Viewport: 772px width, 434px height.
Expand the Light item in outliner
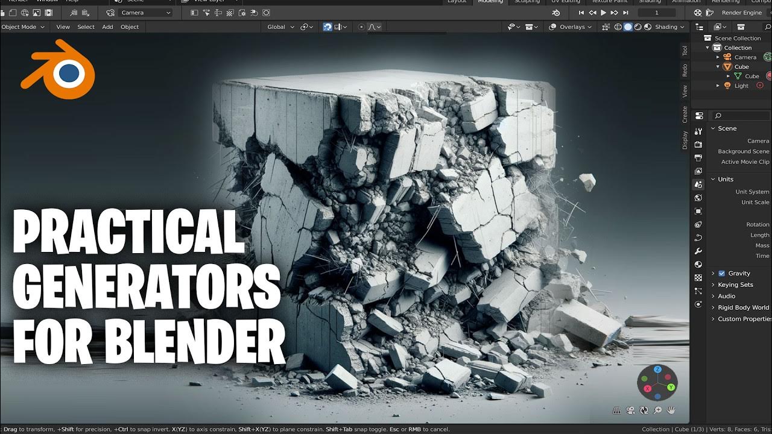[x=718, y=86]
